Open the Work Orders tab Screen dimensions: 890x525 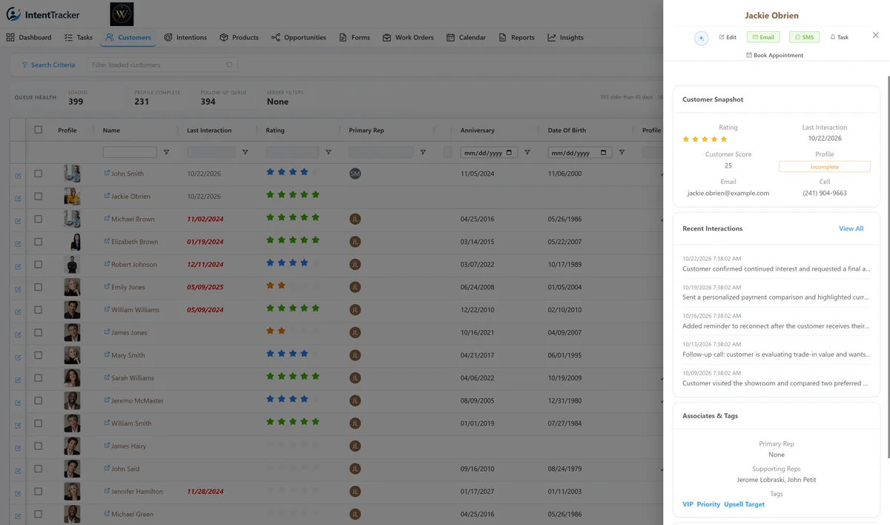[x=408, y=37]
